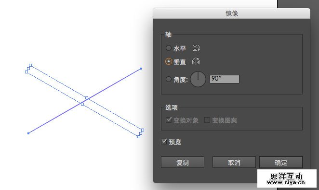Toggle the 变换对象 checkbox

coord(169,120)
